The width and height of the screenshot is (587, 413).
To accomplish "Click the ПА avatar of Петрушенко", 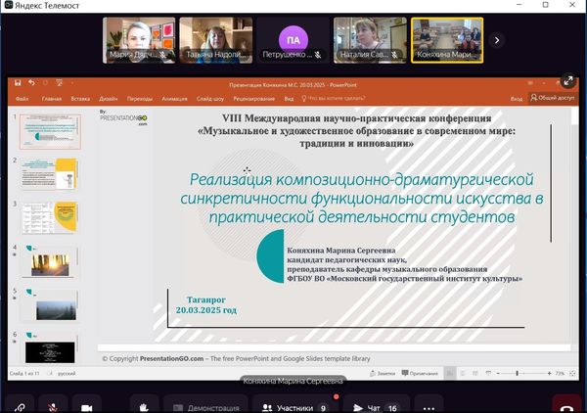I will (x=293, y=41).
